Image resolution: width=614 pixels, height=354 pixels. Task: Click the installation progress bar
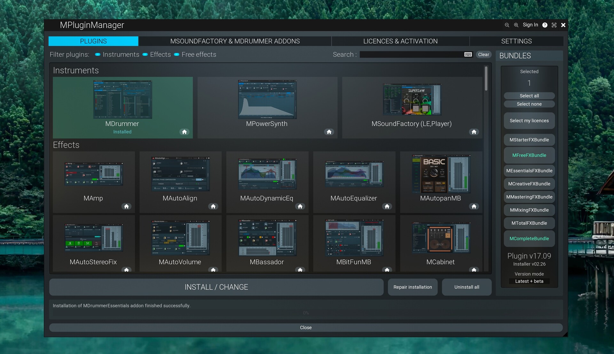click(x=306, y=313)
